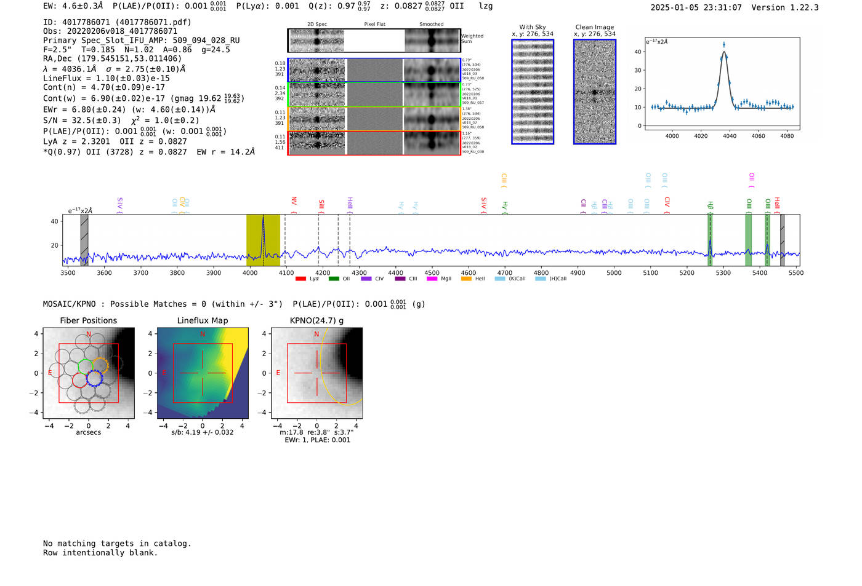862x586 pixels.
Task: Open the KPNO(24.7) g image
Action: coord(316,373)
